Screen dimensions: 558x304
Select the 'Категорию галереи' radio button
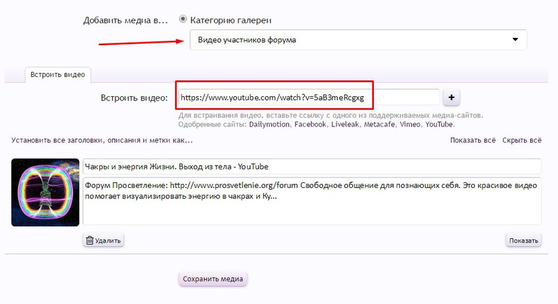click(x=183, y=19)
